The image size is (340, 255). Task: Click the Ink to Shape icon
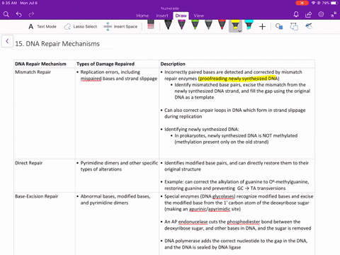(x=294, y=26)
